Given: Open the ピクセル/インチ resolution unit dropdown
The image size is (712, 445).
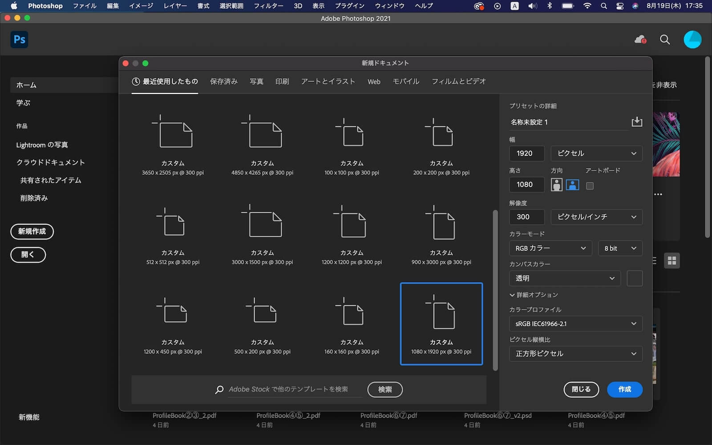Looking at the screenshot, I should pyautogui.click(x=596, y=217).
